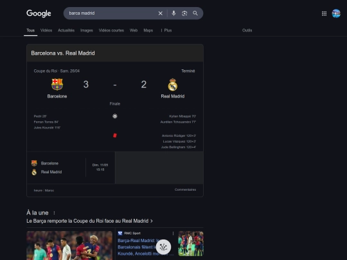Open Google Lens image search icon
The image size is (347, 260).
point(184,13)
